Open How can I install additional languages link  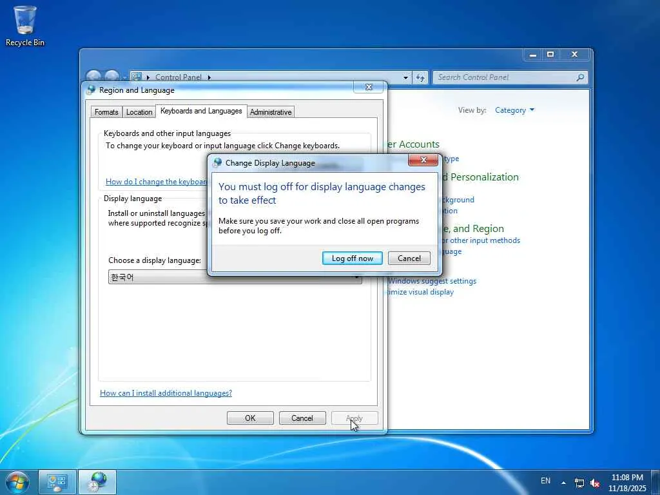[166, 393]
